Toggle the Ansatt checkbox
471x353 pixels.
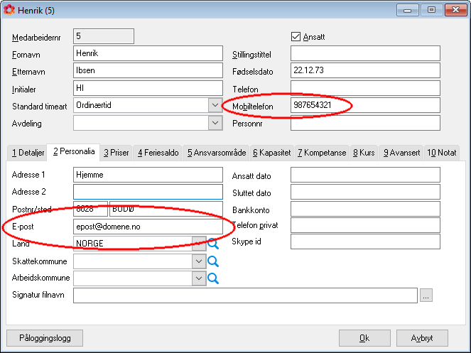tap(296, 37)
